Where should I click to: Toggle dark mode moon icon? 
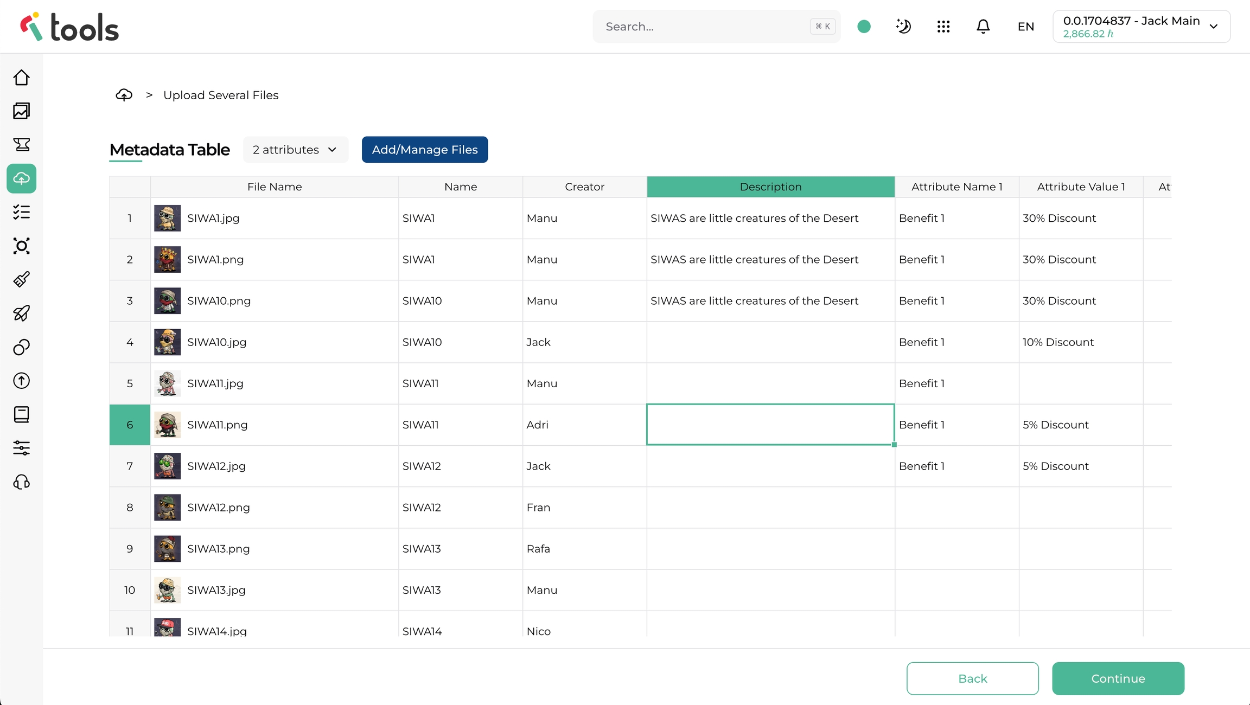tap(903, 27)
